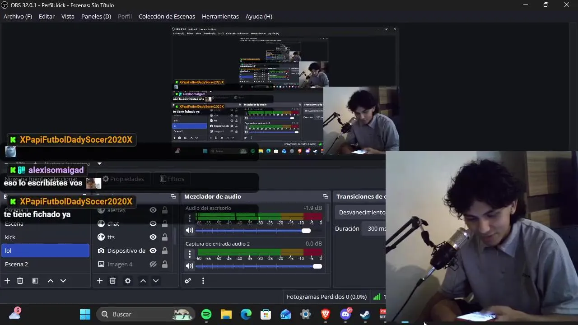Open Discord from the taskbar
Viewport: 578px width, 325px height.
[346, 314]
